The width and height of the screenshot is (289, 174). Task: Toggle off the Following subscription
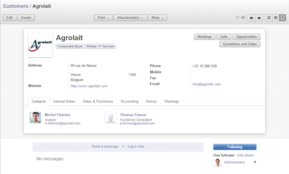234,147
